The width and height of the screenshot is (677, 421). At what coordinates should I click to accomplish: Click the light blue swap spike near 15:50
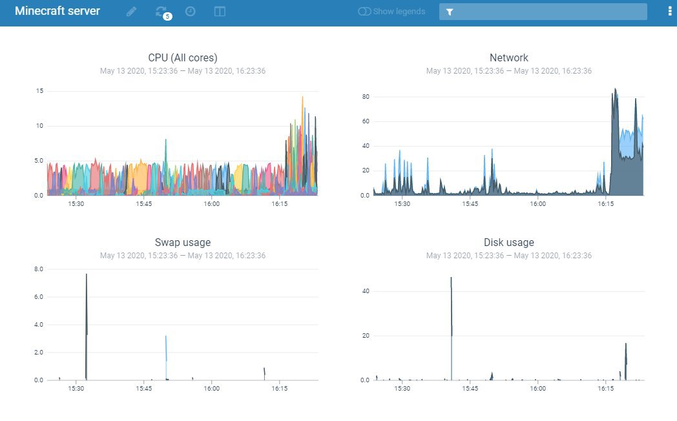tap(166, 358)
